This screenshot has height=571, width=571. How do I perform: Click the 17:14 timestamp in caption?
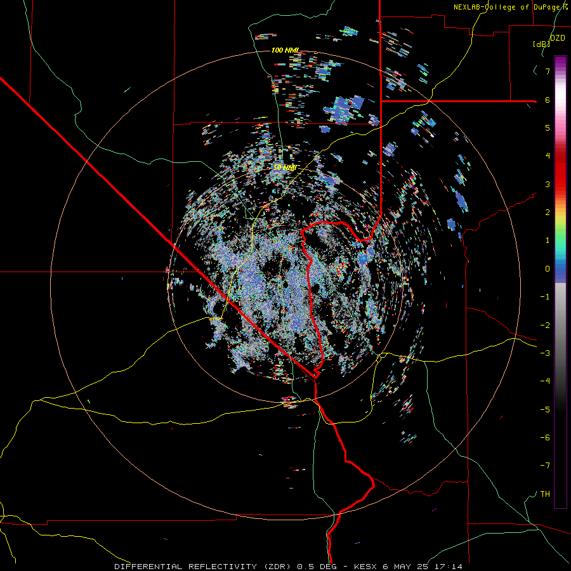(447, 567)
